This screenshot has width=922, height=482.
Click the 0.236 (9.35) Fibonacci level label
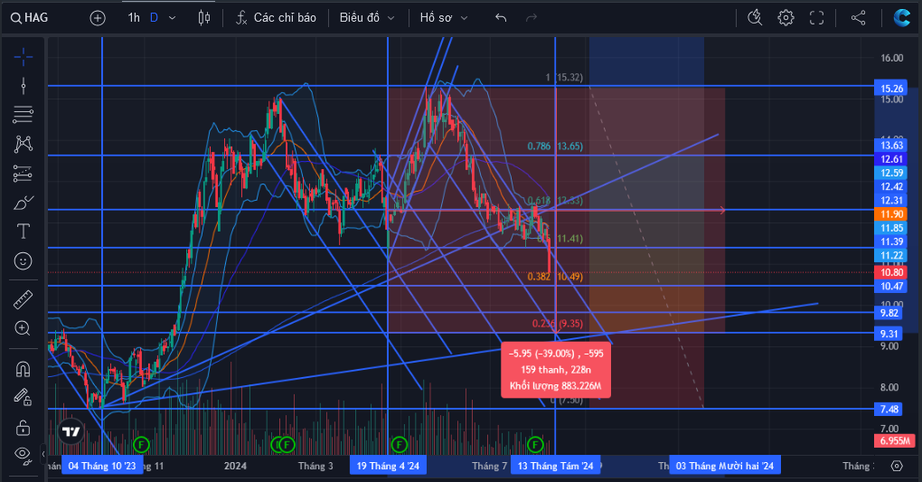pyautogui.click(x=558, y=324)
